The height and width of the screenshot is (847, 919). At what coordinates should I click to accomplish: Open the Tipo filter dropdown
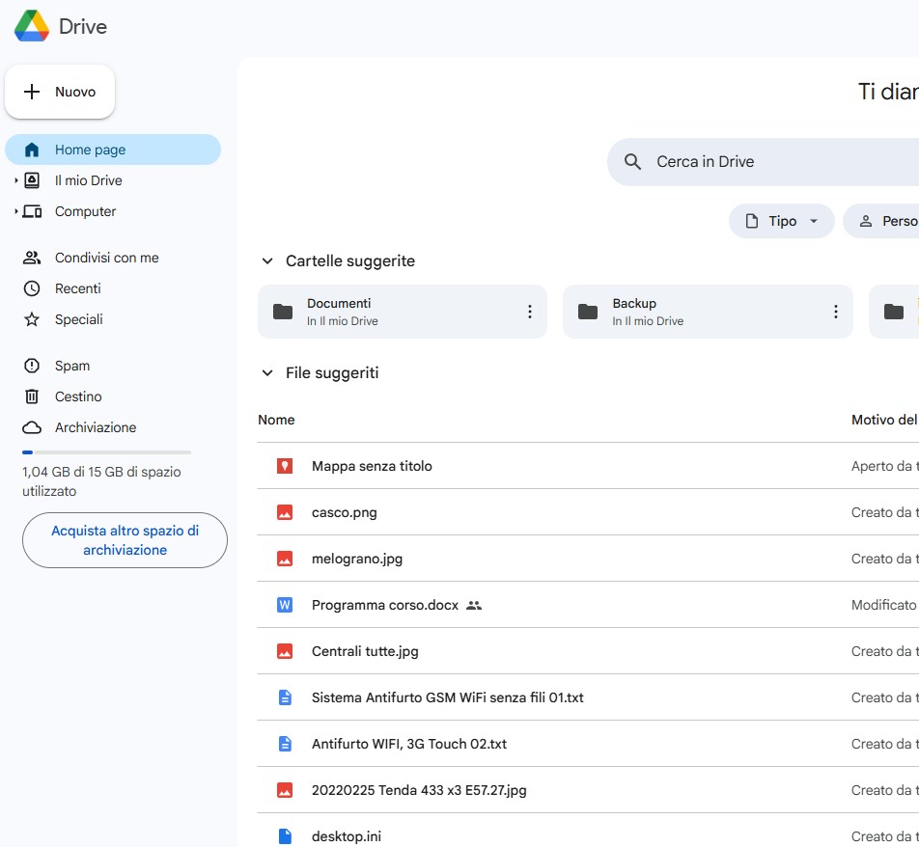click(x=782, y=220)
